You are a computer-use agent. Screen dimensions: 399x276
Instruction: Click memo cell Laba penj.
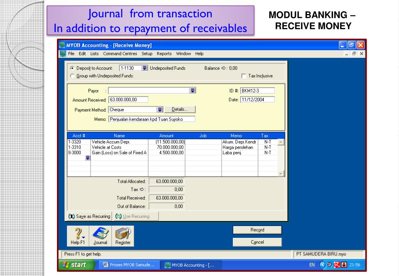click(x=240, y=153)
